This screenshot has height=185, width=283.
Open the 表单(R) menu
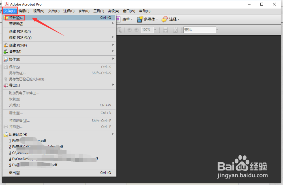point(84,11)
